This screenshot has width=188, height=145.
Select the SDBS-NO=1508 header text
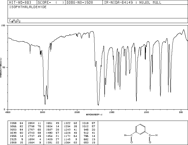[x=80, y=2]
